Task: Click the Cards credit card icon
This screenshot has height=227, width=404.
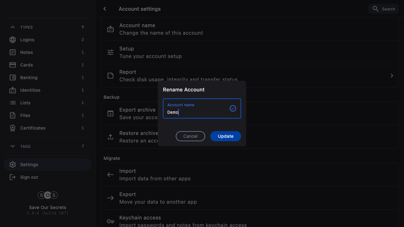Action: pos(13,65)
